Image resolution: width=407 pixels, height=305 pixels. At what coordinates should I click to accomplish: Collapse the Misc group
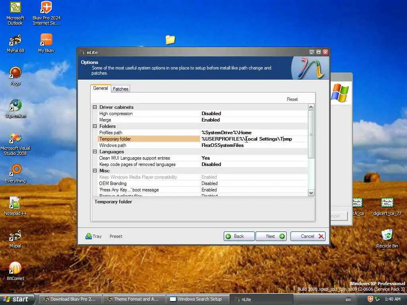(95, 171)
